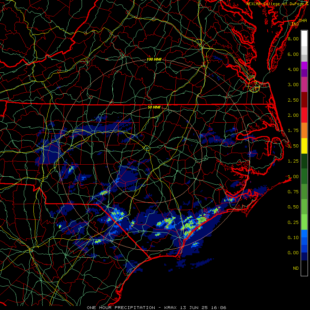This screenshot has height=310, width=310.
Task: Select the 4.00 scale label
Action: tap(293, 69)
